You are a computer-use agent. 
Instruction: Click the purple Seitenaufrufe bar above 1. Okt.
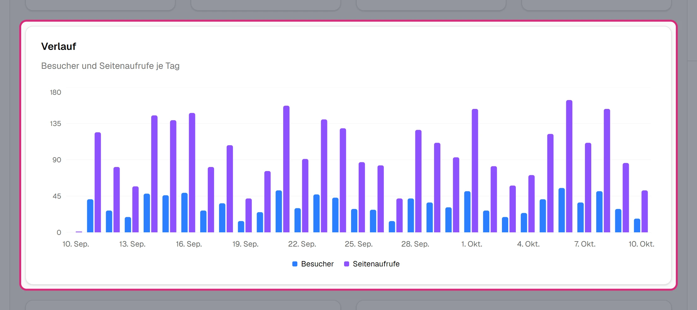tap(475, 170)
